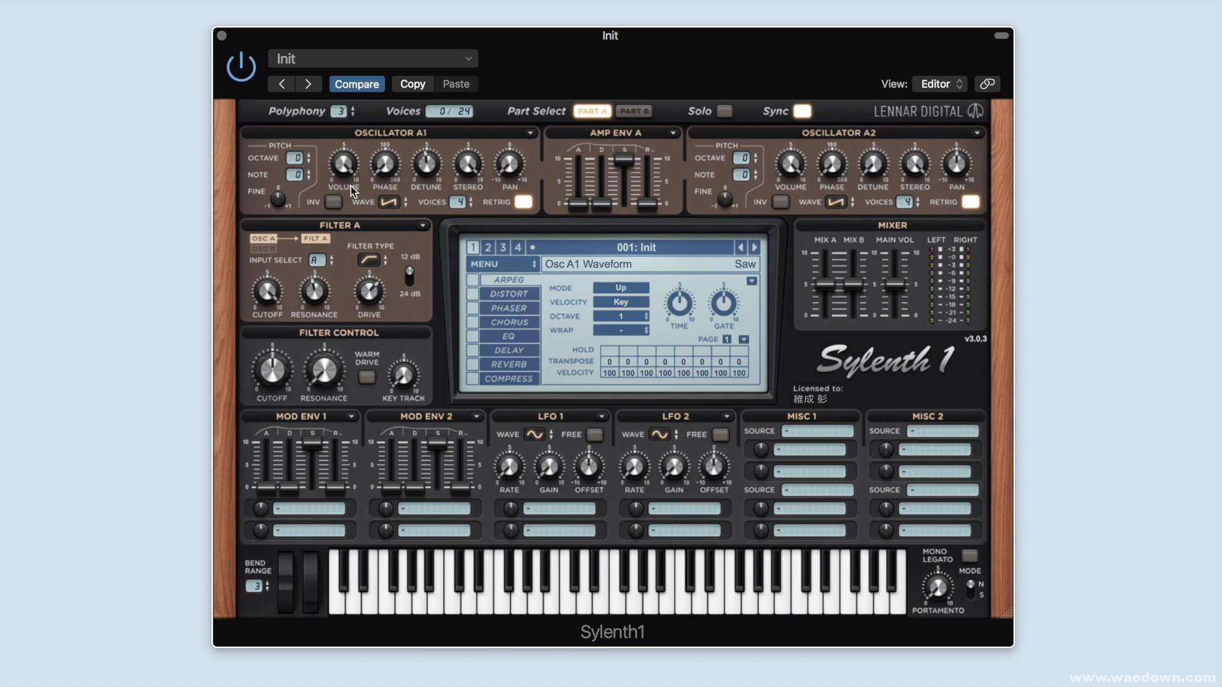Click the Copy button
Screen dimensions: 1222x687
(412, 84)
